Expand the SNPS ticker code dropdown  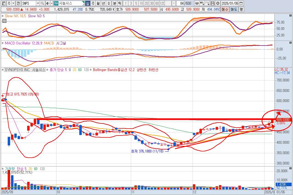tap(38, 3)
